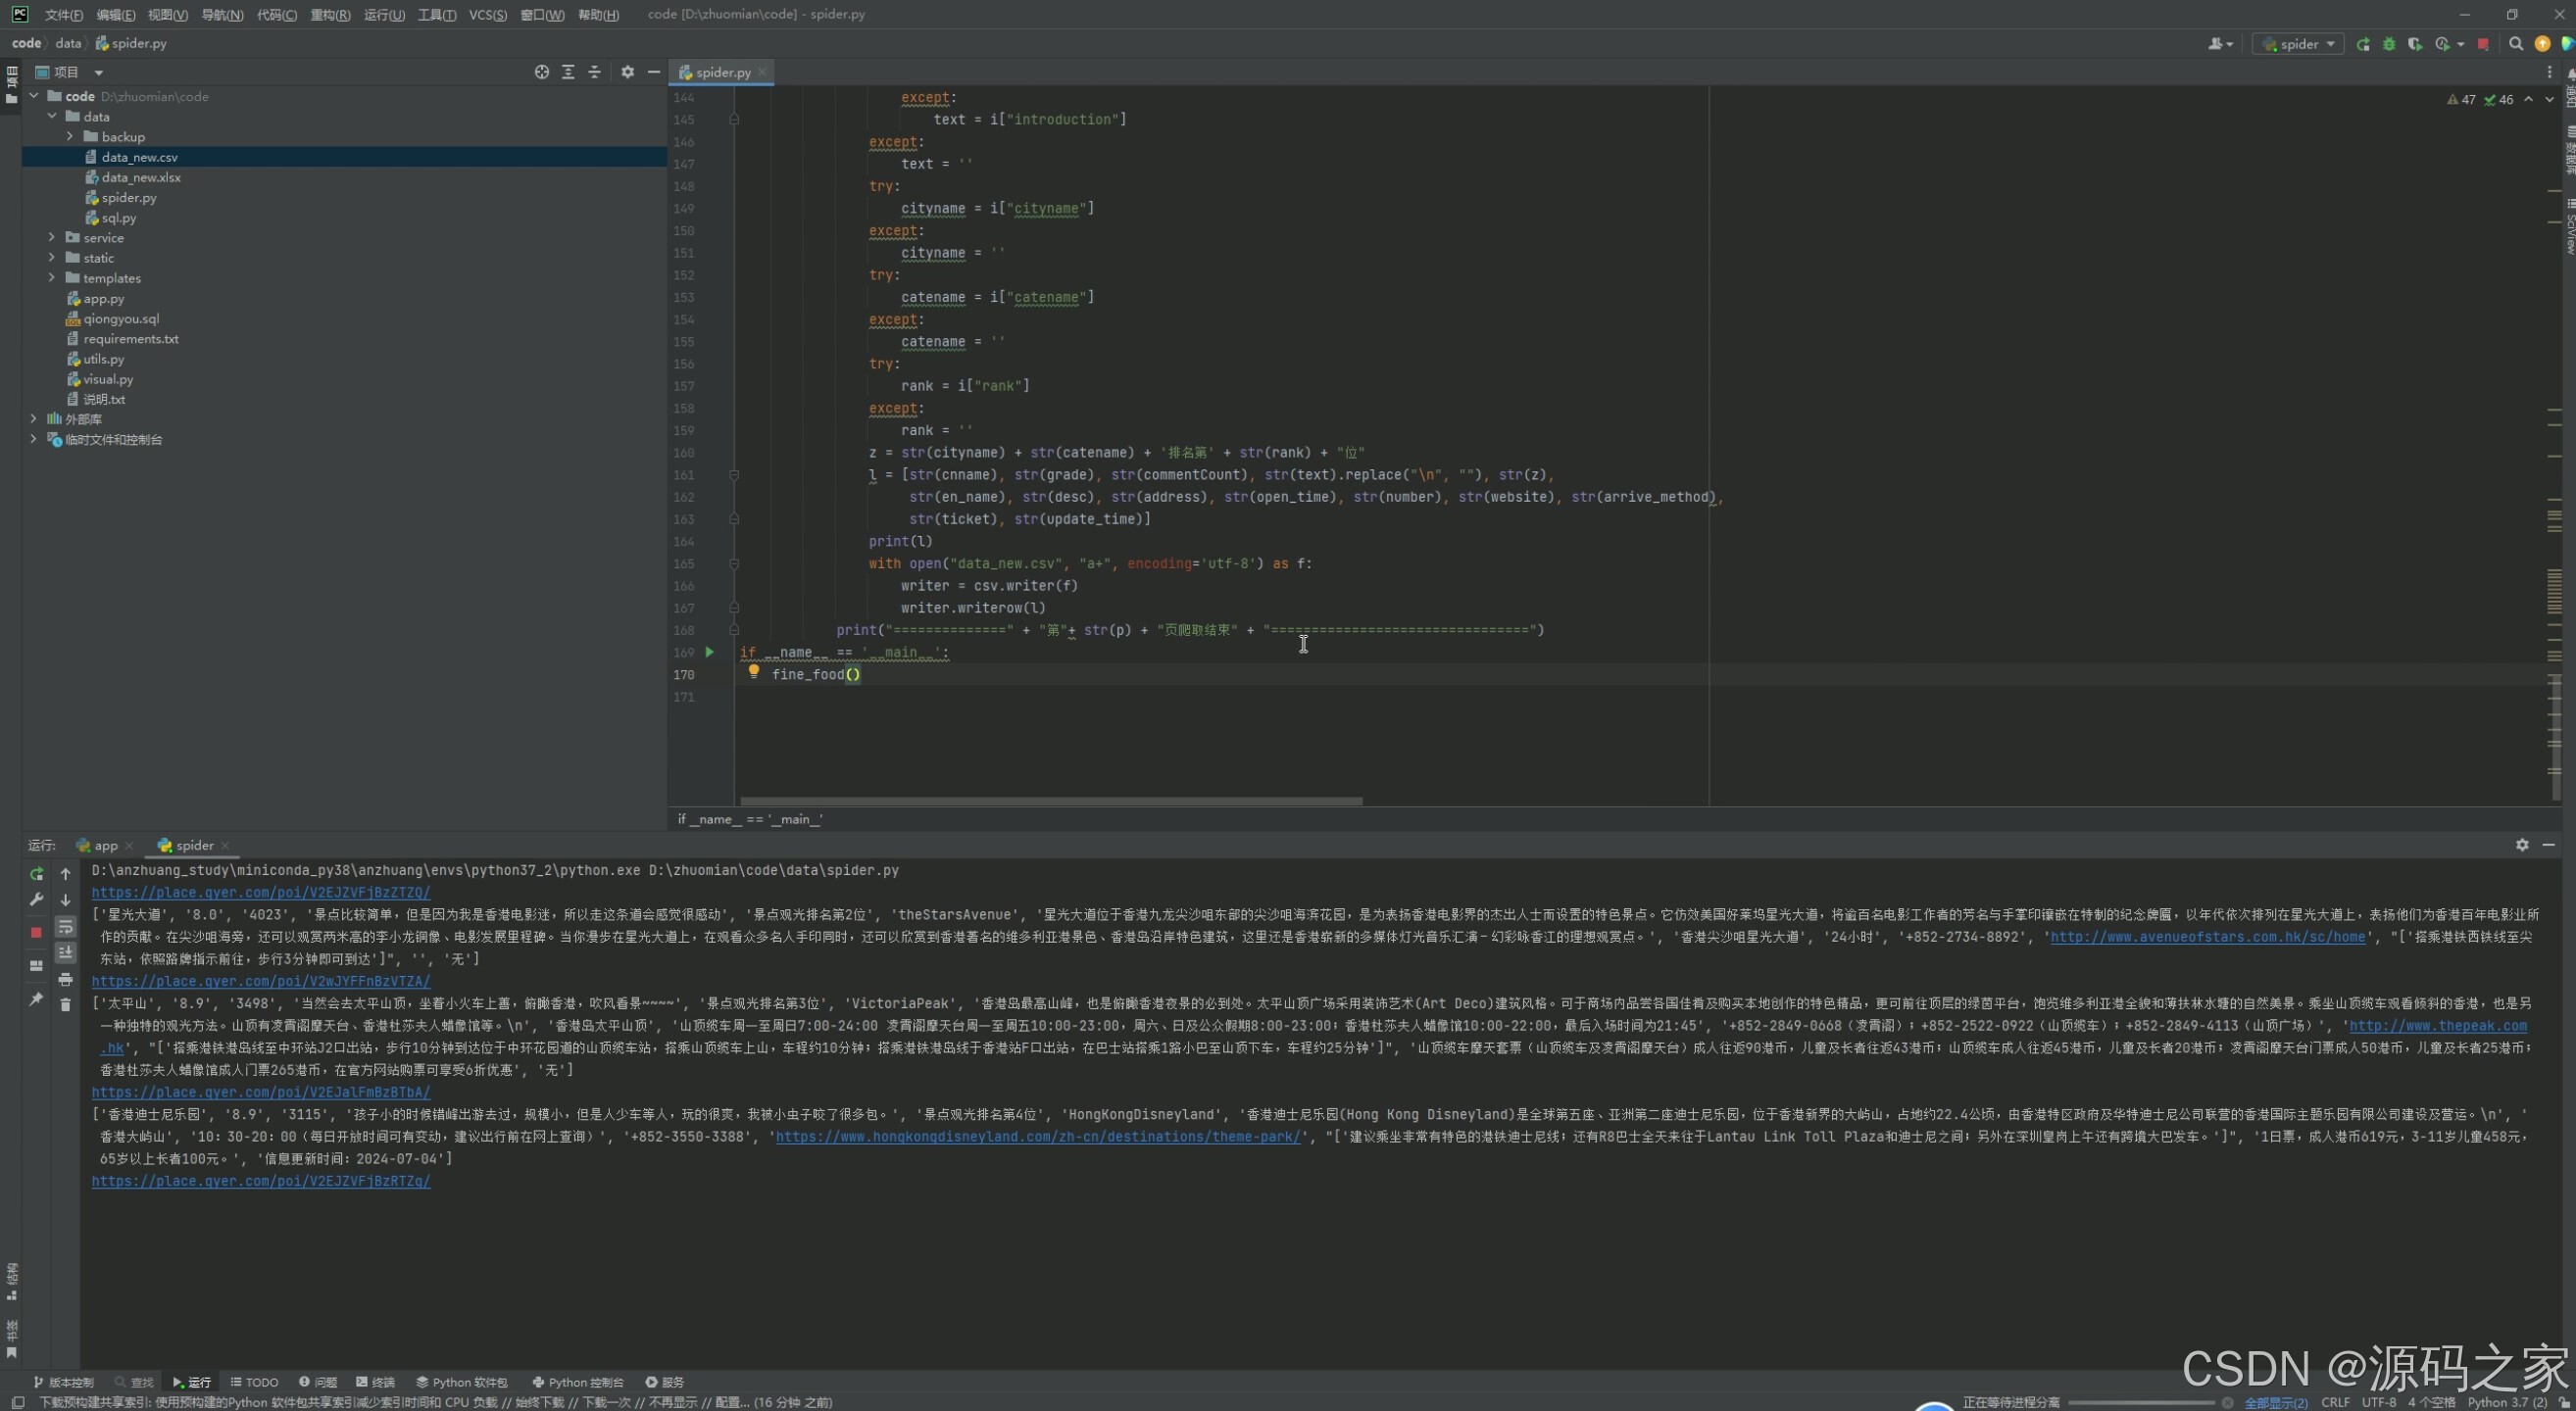Stop process with red square in run panel
This screenshot has height=1411, width=2576.
pyautogui.click(x=36, y=933)
